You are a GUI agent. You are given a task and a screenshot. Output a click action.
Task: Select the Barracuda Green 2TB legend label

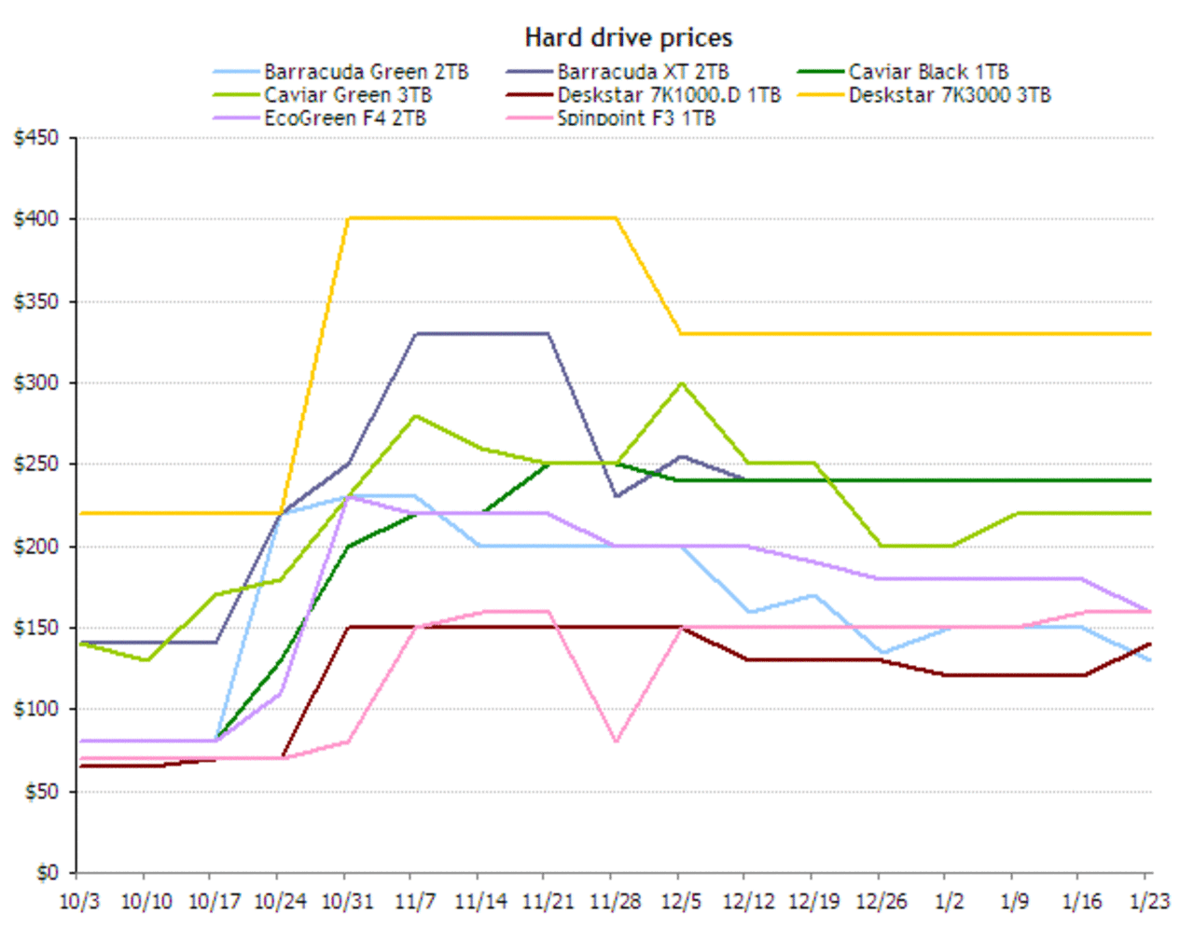366,72
